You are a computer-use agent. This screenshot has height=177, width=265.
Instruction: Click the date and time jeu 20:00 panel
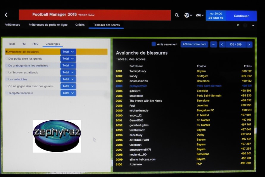(x=216, y=16)
